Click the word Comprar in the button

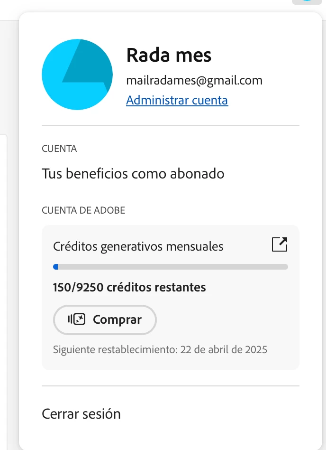(x=118, y=320)
